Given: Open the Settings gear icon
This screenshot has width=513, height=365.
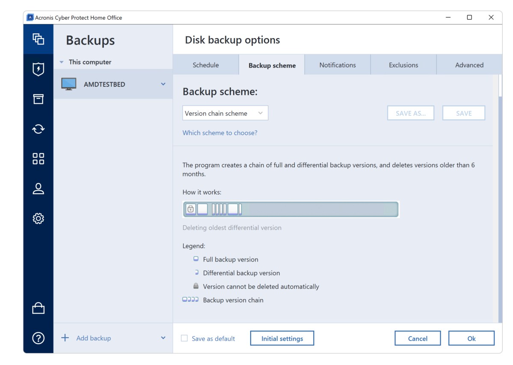Looking at the screenshot, I should pyautogui.click(x=39, y=218).
